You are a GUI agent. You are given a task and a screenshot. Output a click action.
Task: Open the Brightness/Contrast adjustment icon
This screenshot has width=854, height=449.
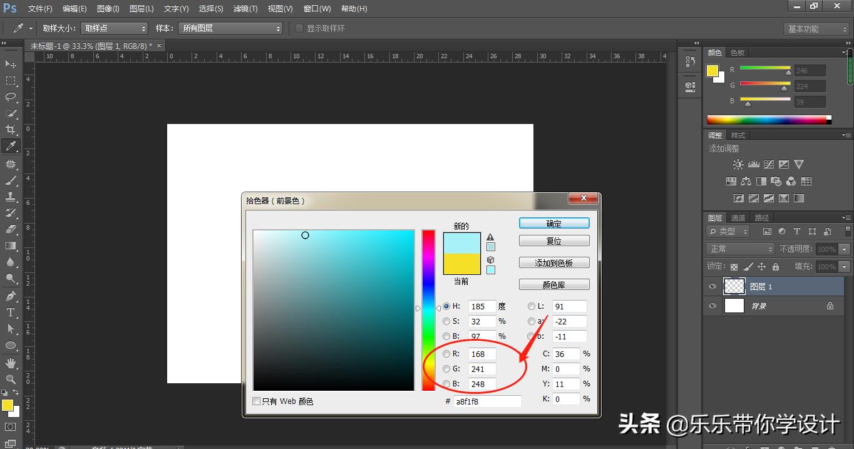click(x=738, y=164)
